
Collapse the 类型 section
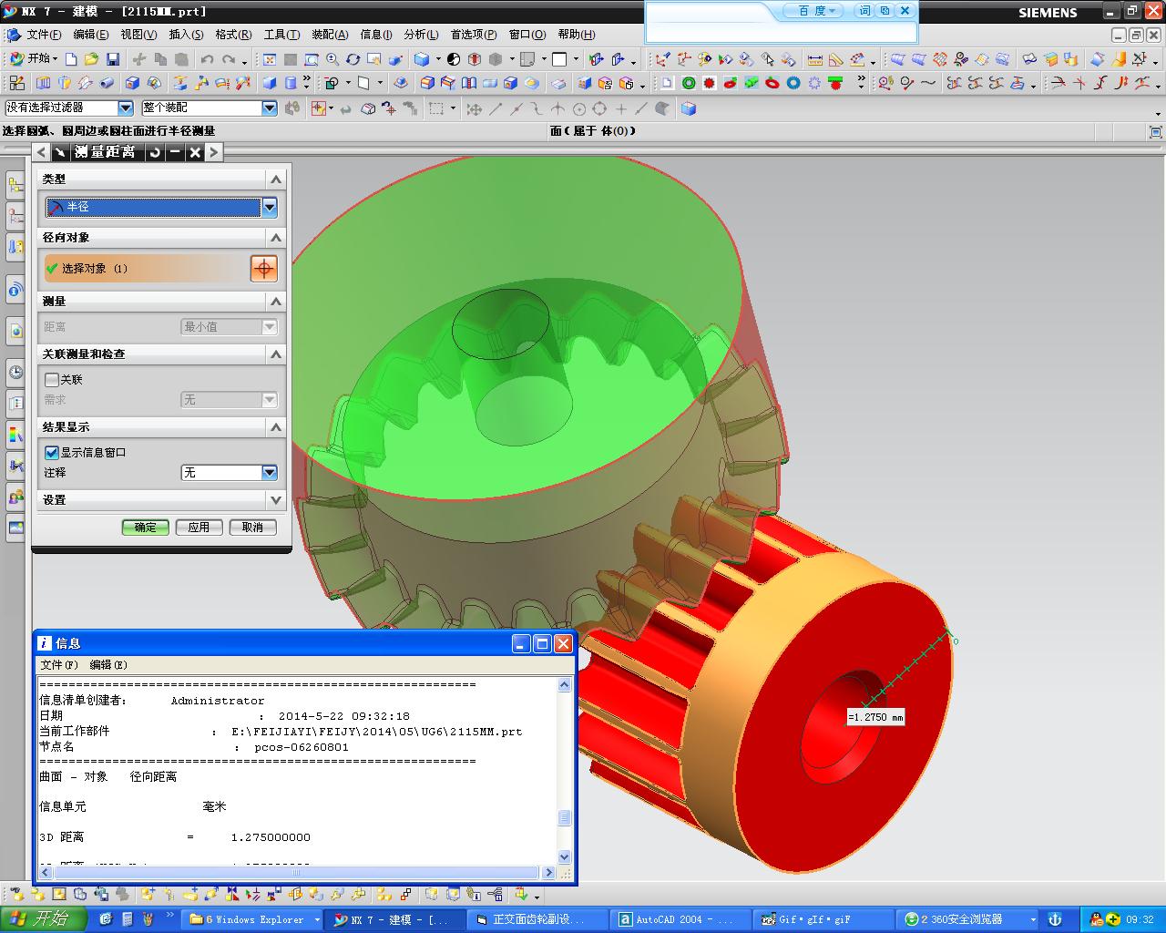coord(276,179)
